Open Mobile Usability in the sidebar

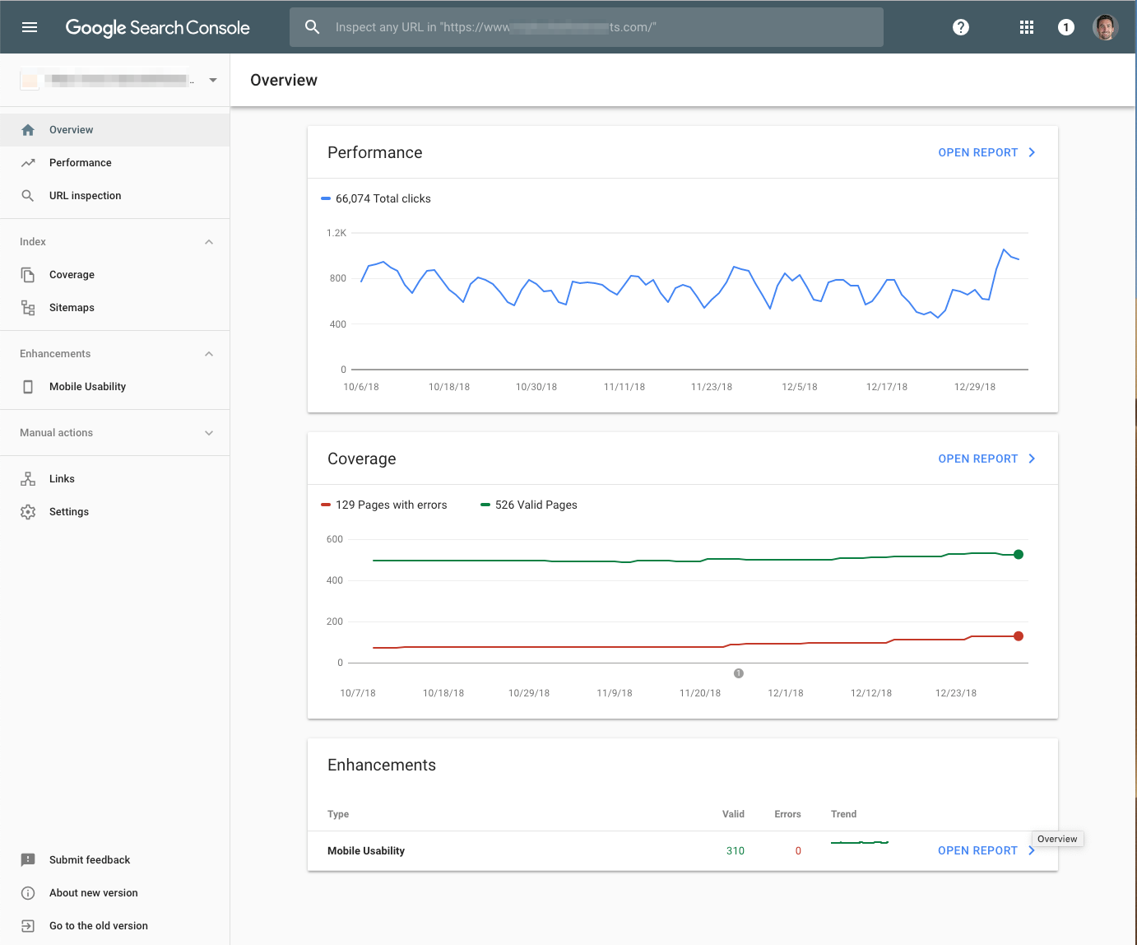pos(87,387)
